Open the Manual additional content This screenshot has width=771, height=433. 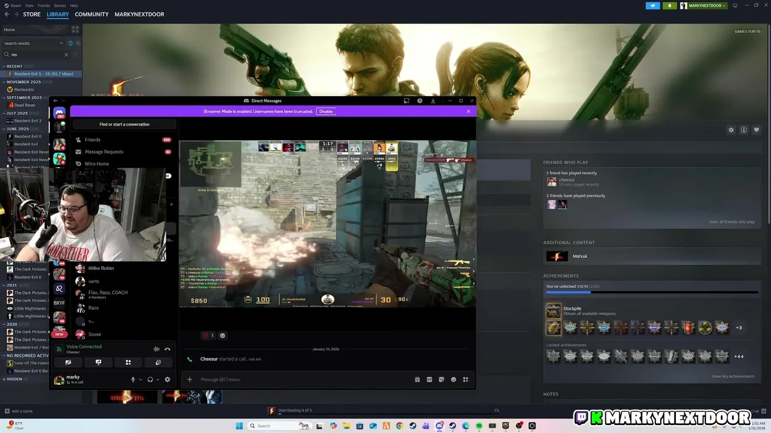click(x=579, y=256)
